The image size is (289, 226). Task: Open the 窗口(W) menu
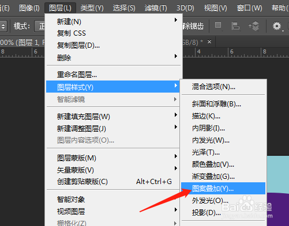pos(249,8)
